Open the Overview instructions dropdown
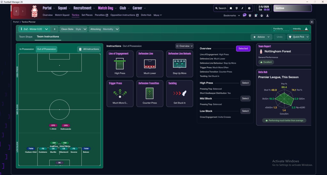The image size is (327, 175). point(184,46)
